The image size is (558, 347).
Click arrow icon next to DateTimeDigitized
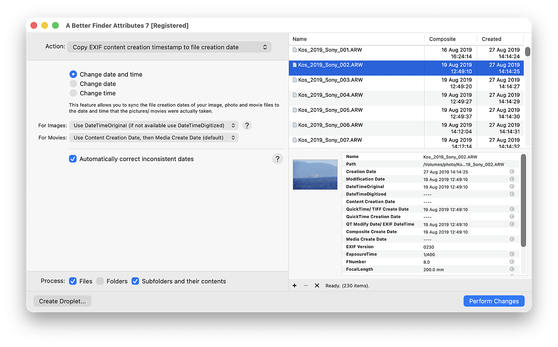pyautogui.click(x=512, y=194)
